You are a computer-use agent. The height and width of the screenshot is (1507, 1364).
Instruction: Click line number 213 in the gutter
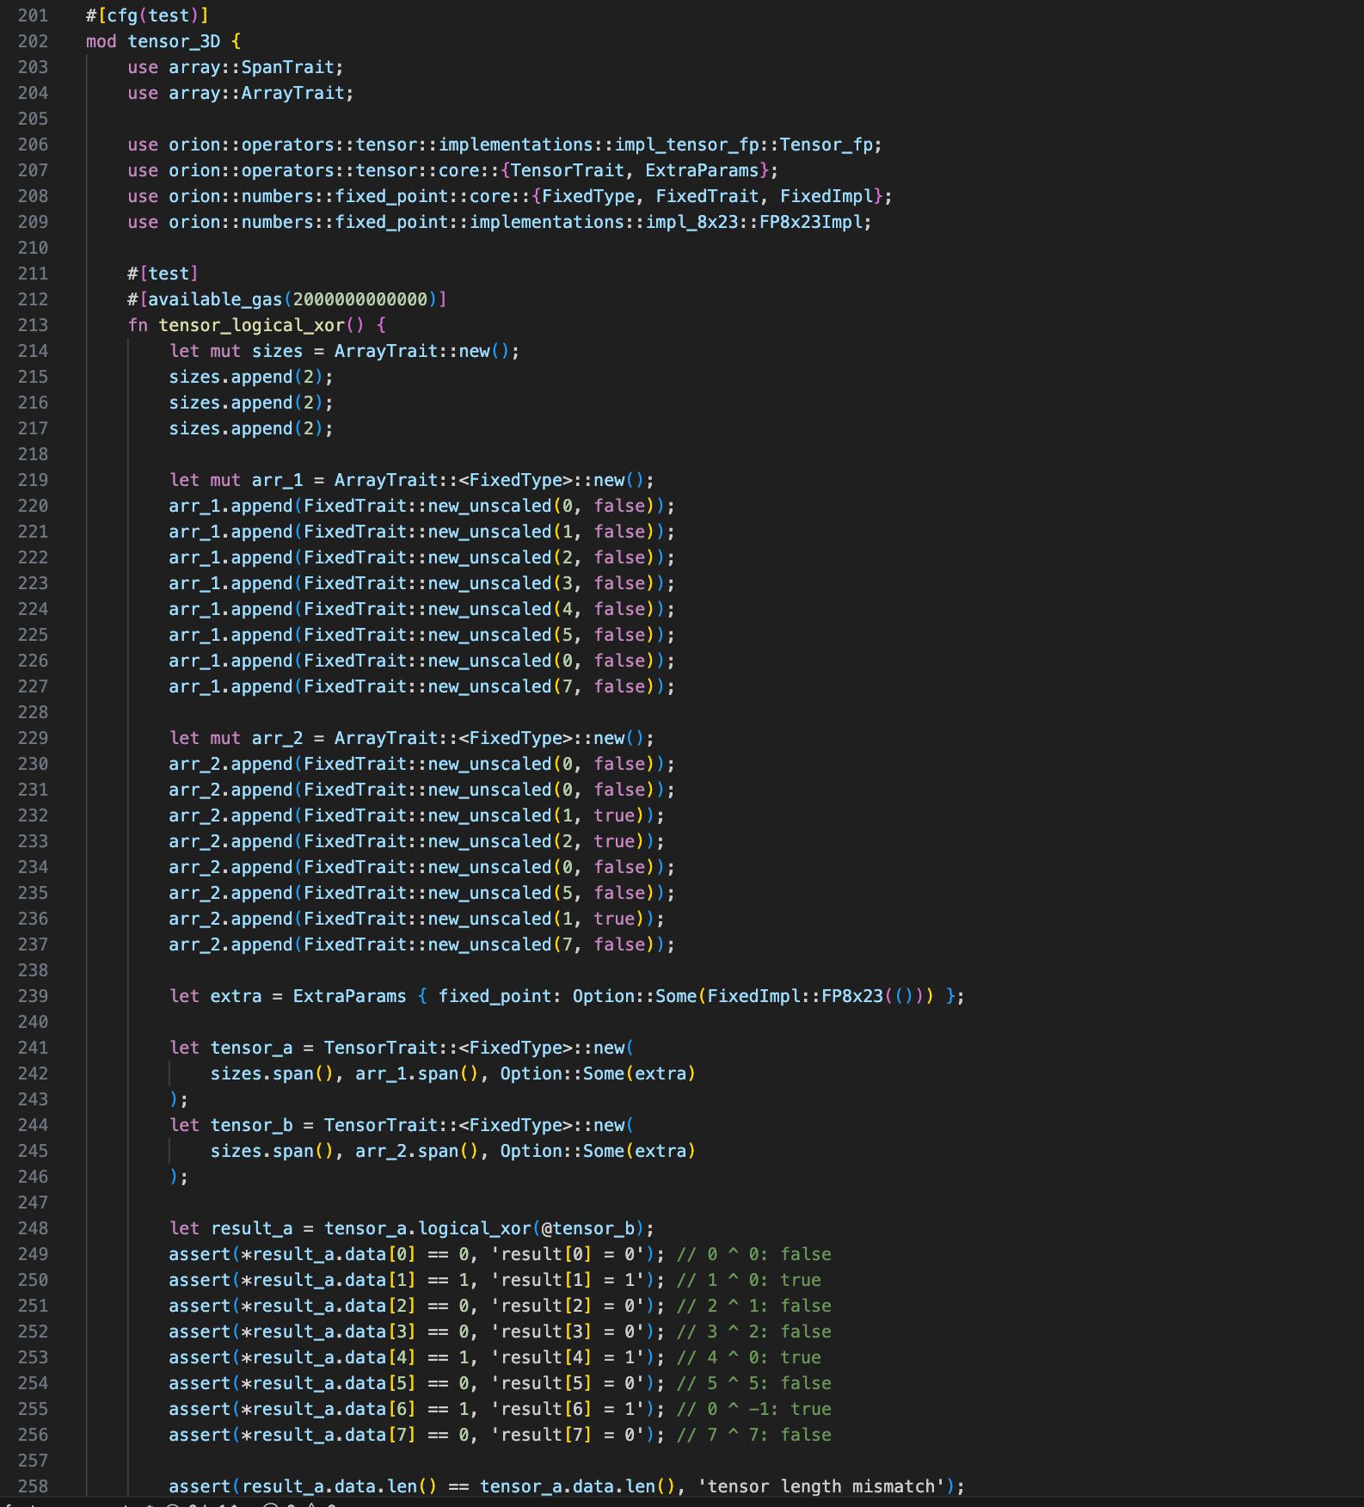(33, 325)
